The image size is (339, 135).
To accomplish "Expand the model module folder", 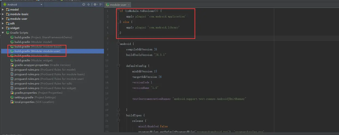I will (3, 10).
